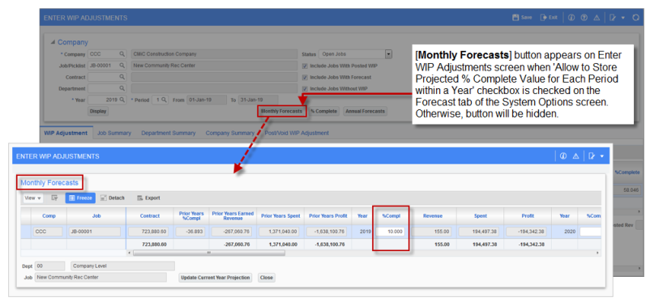Click the Job cell JB-00001 in table
This screenshot has height=302, width=650.
pyautogui.click(x=95, y=232)
